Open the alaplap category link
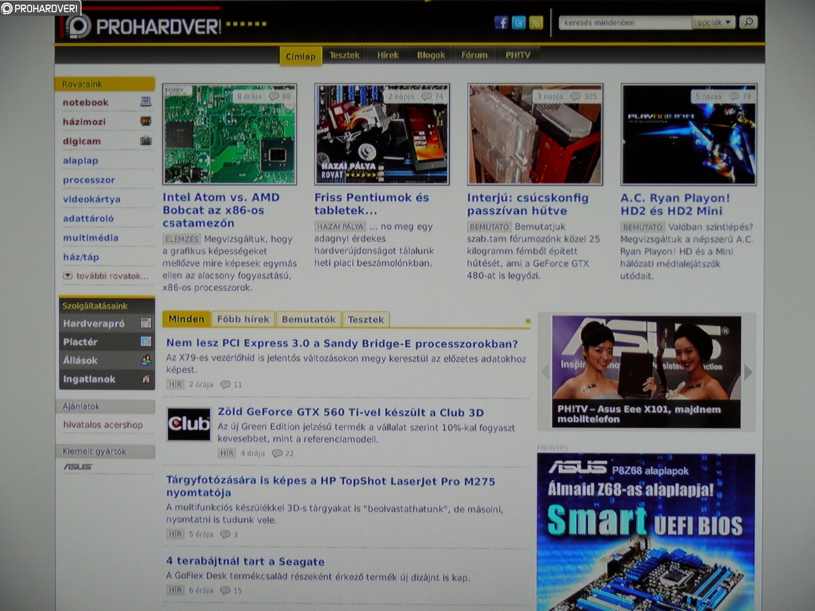This screenshot has height=611, width=815. click(80, 160)
